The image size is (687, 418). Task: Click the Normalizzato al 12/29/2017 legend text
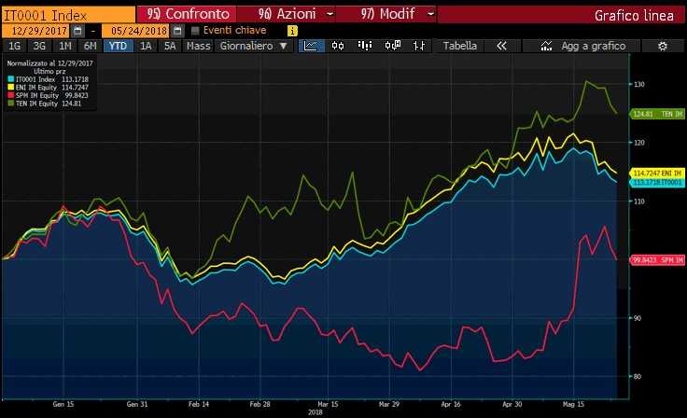point(50,63)
